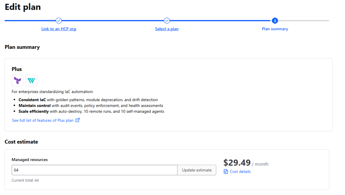The image size is (345, 195).
Task: Click the $29.49 monthly price
Action: [x=237, y=163]
